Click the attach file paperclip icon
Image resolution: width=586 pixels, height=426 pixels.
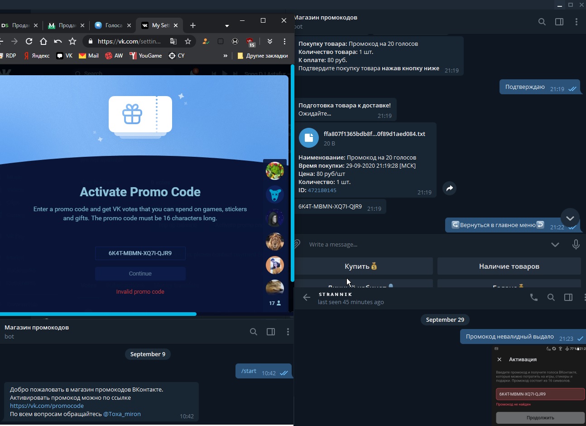point(297,244)
